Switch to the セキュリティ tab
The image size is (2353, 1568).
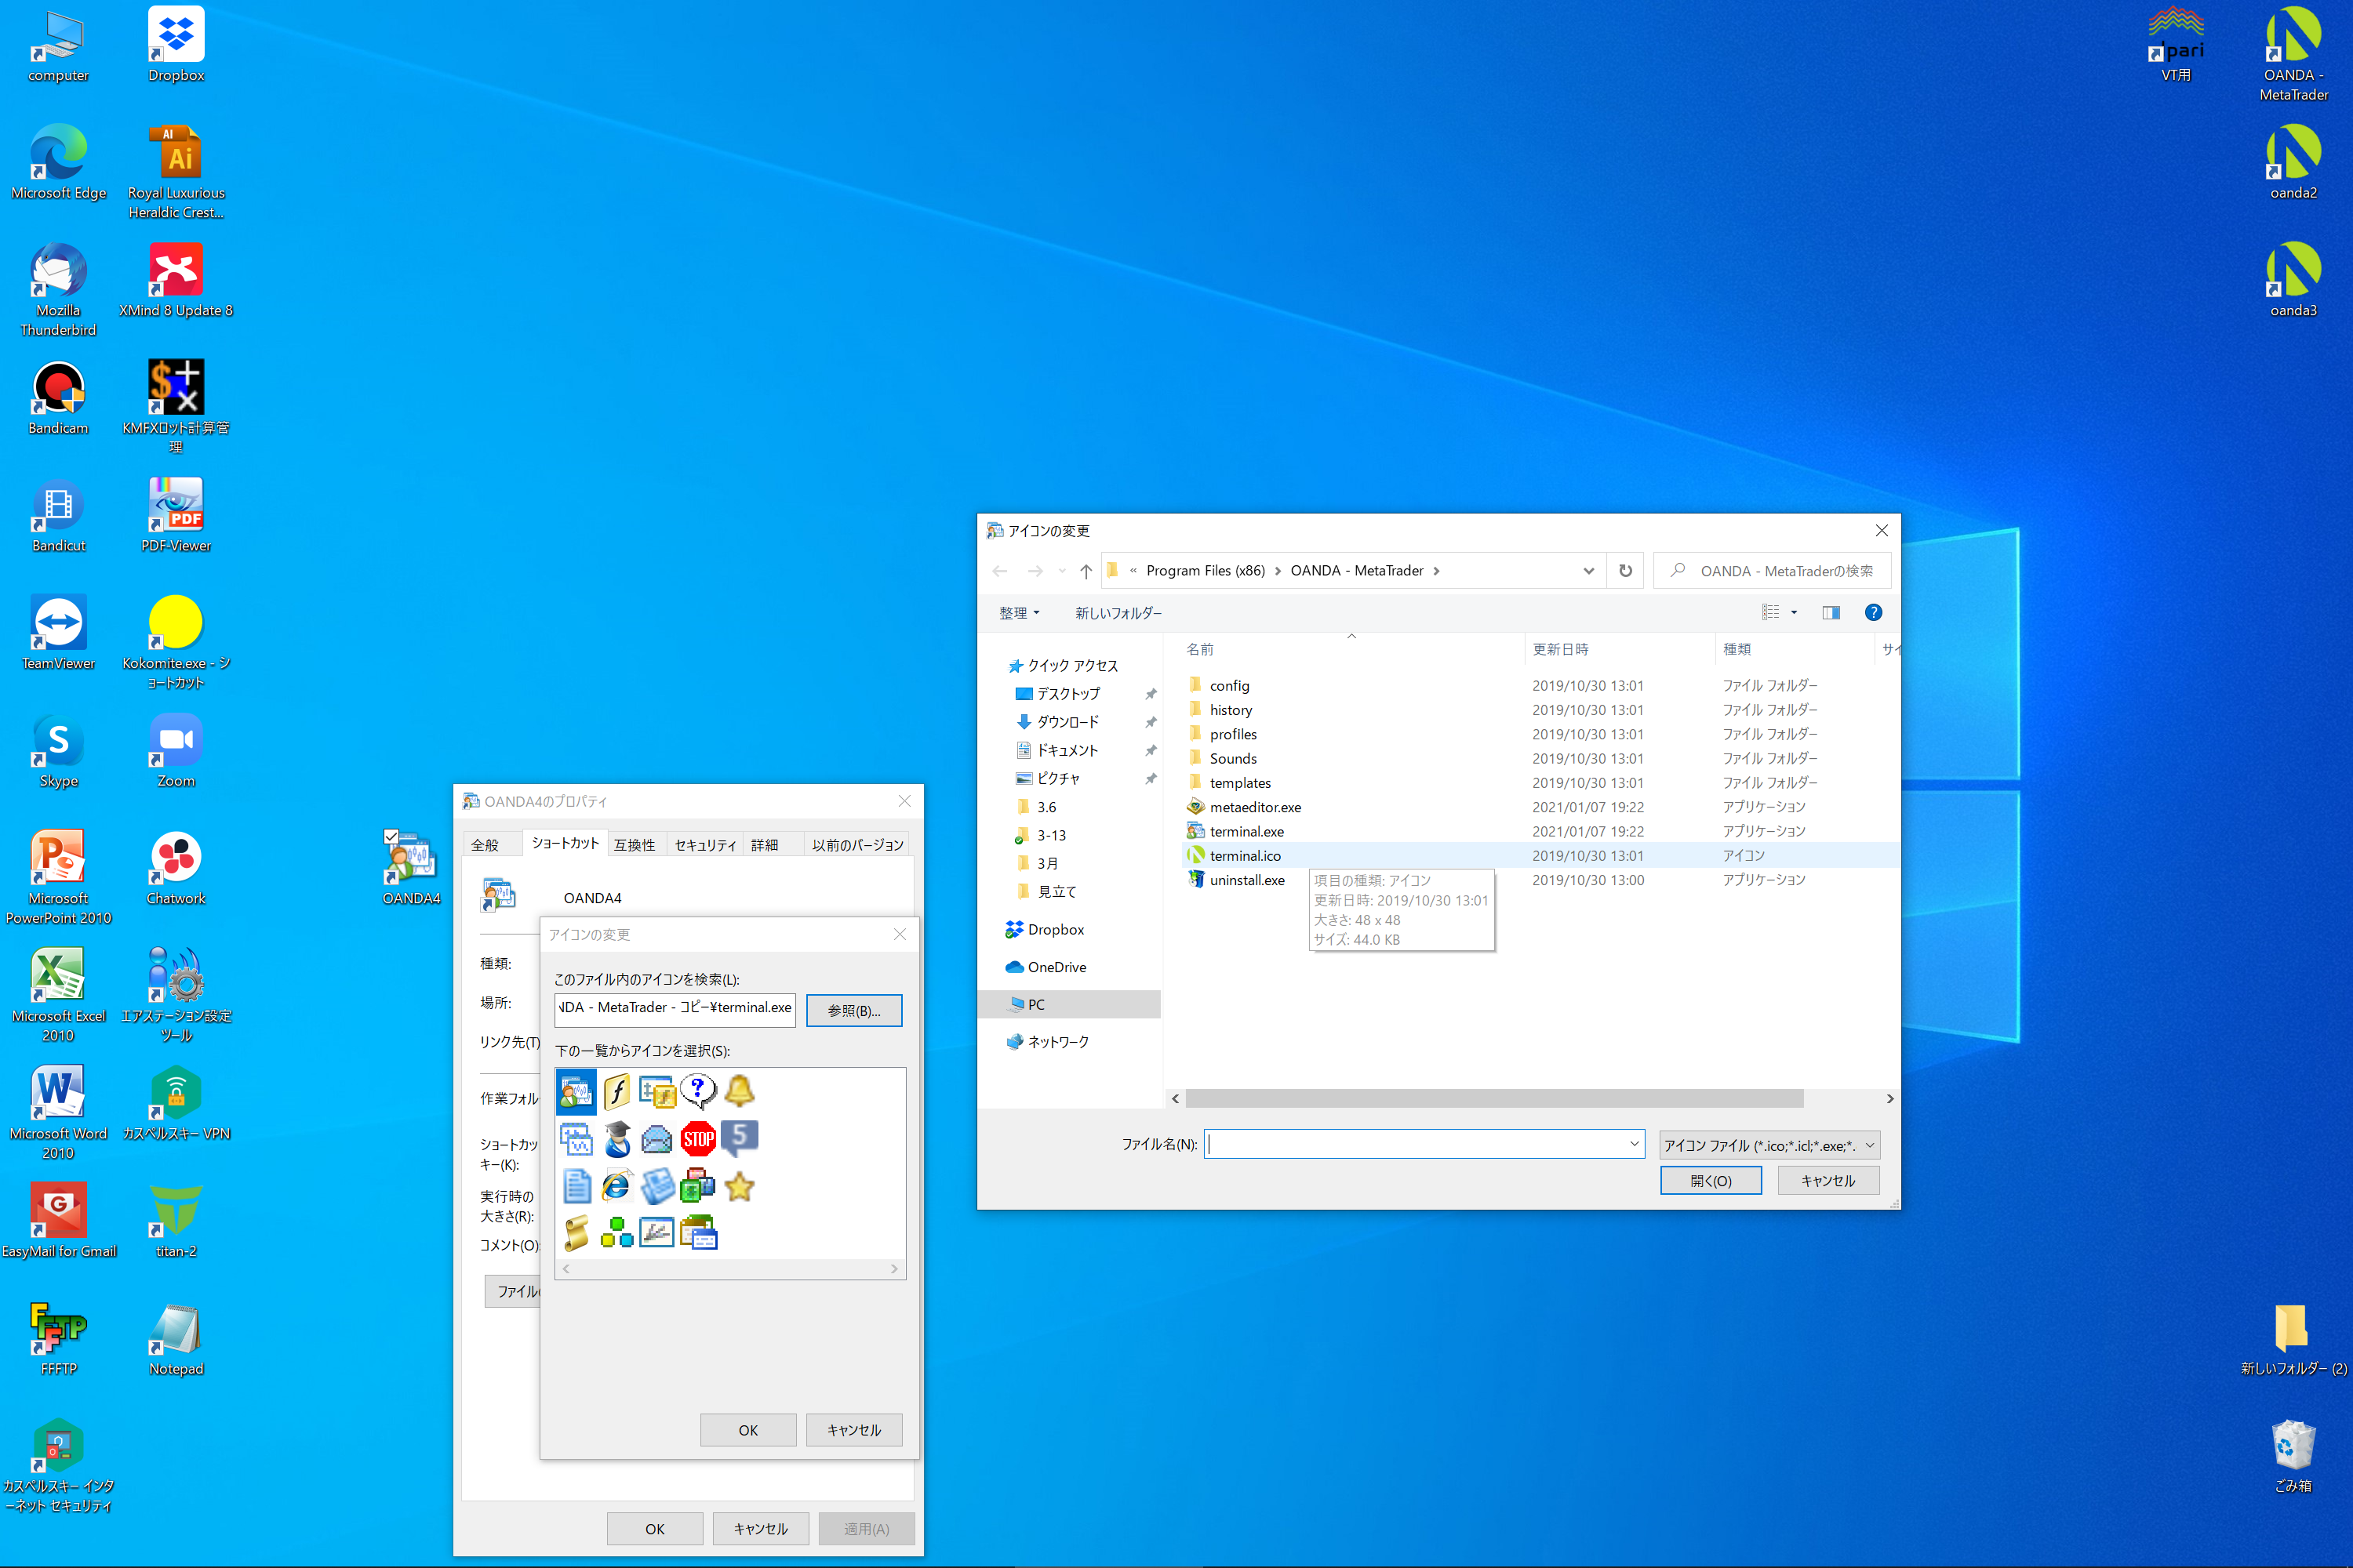pyautogui.click(x=704, y=845)
